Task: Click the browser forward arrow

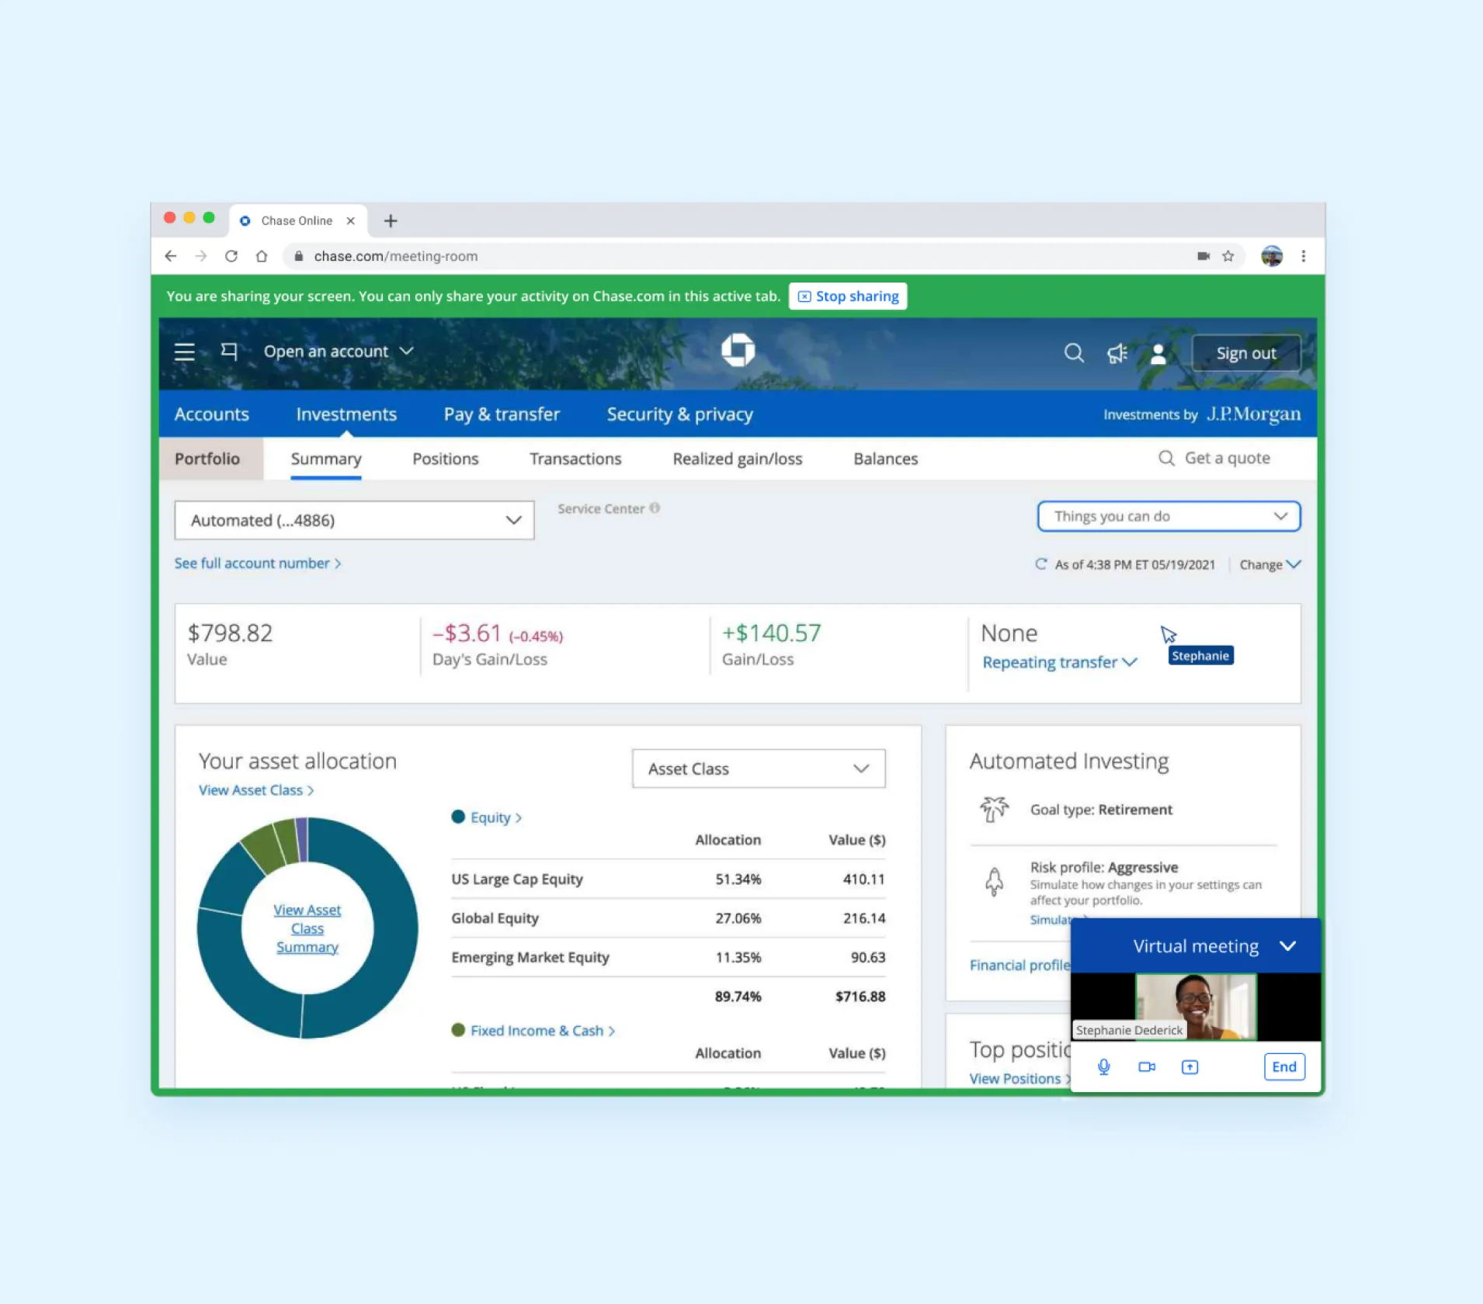Action: 201,256
